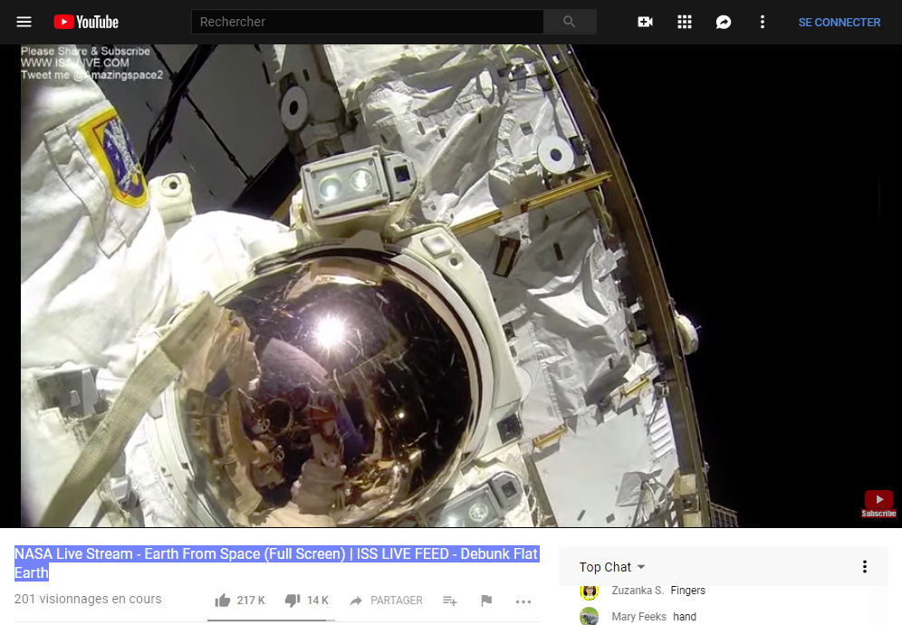Open more actions ellipsis below video
This screenshot has width=902, height=625.
[523, 601]
